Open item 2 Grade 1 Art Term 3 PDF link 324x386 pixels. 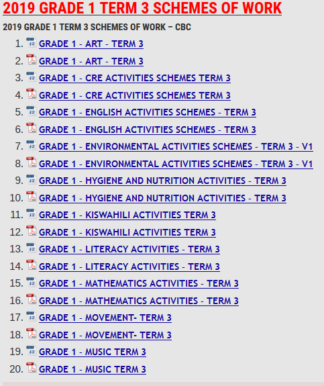(91, 61)
